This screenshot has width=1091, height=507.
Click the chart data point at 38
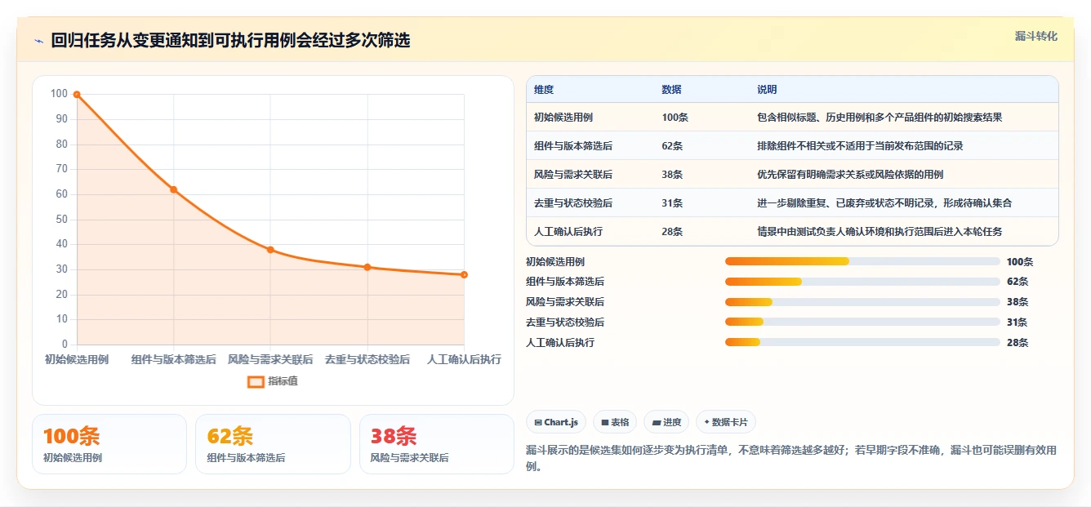(270, 250)
